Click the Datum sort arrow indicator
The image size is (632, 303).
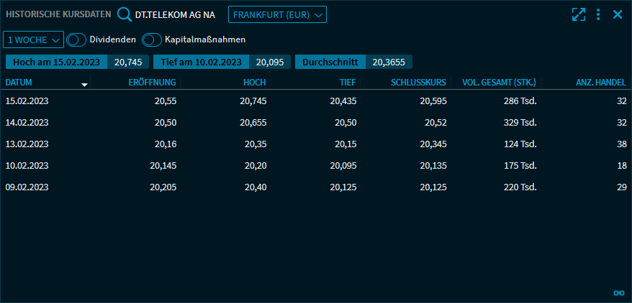pyautogui.click(x=84, y=84)
